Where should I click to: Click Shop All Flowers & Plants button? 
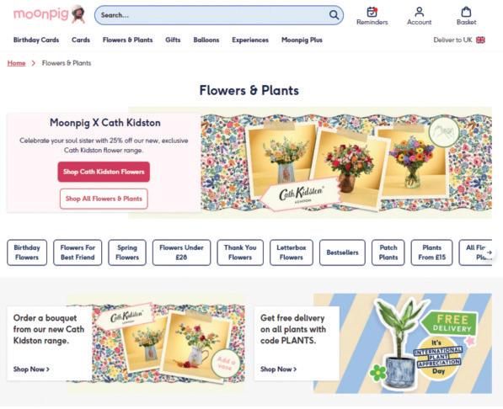104,199
